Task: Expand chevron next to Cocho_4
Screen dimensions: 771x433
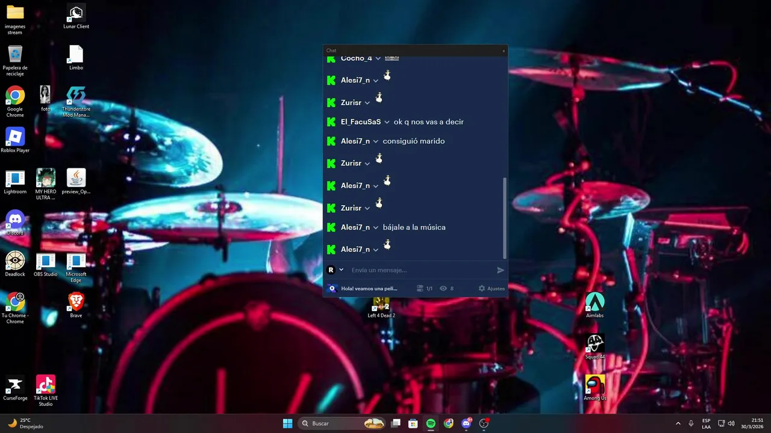Action: pyautogui.click(x=378, y=58)
